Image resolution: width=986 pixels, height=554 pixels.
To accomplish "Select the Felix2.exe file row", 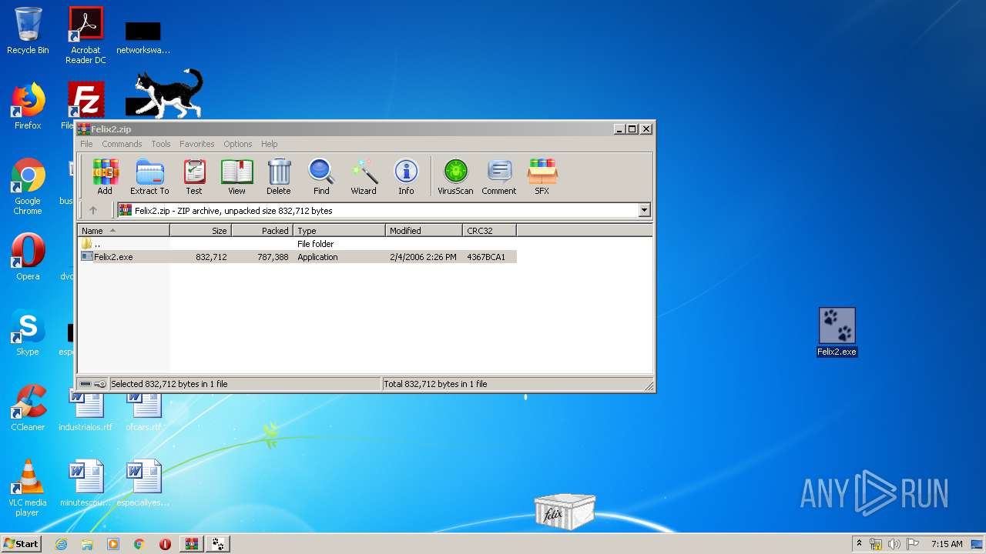I will point(297,257).
